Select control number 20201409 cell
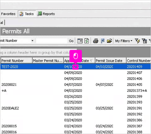The image size is (151, 134). point(135,67)
